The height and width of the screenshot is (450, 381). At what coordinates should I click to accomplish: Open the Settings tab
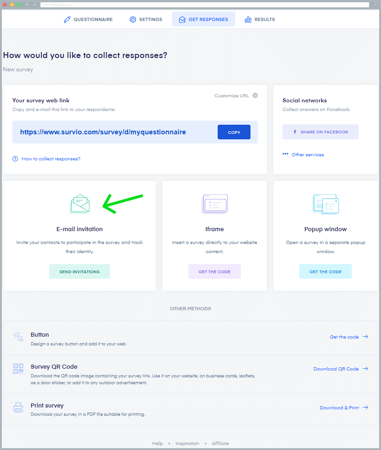(146, 20)
